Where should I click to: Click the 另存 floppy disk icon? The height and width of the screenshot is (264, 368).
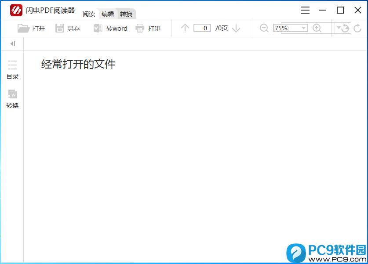pos(60,28)
